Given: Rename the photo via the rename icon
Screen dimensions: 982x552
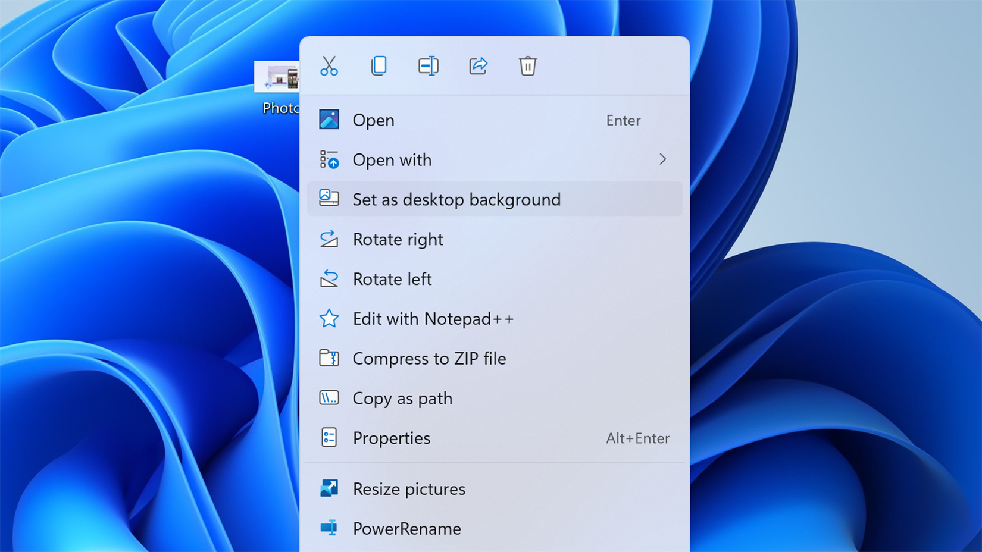Looking at the screenshot, I should (429, 66).
